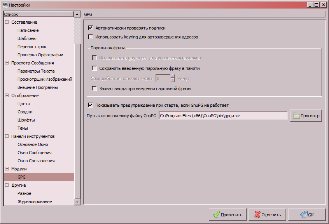Toggle Захват ввода при введении парольной фразы
Image resolution: width=329 pixels, height=224 pixels.
[94, 89]
